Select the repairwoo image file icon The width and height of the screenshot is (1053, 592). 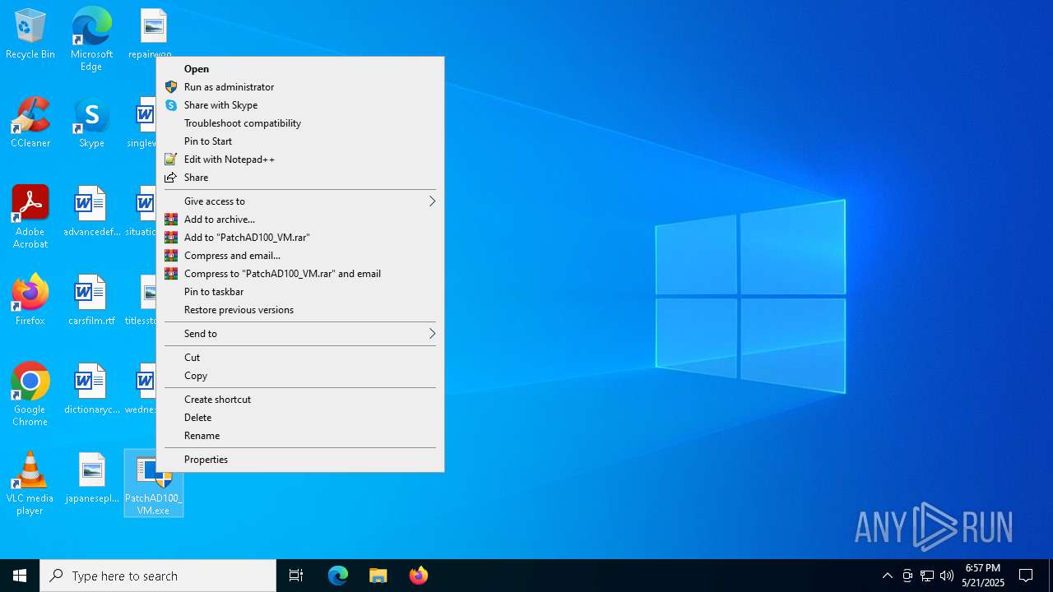(x=152, y=34)
